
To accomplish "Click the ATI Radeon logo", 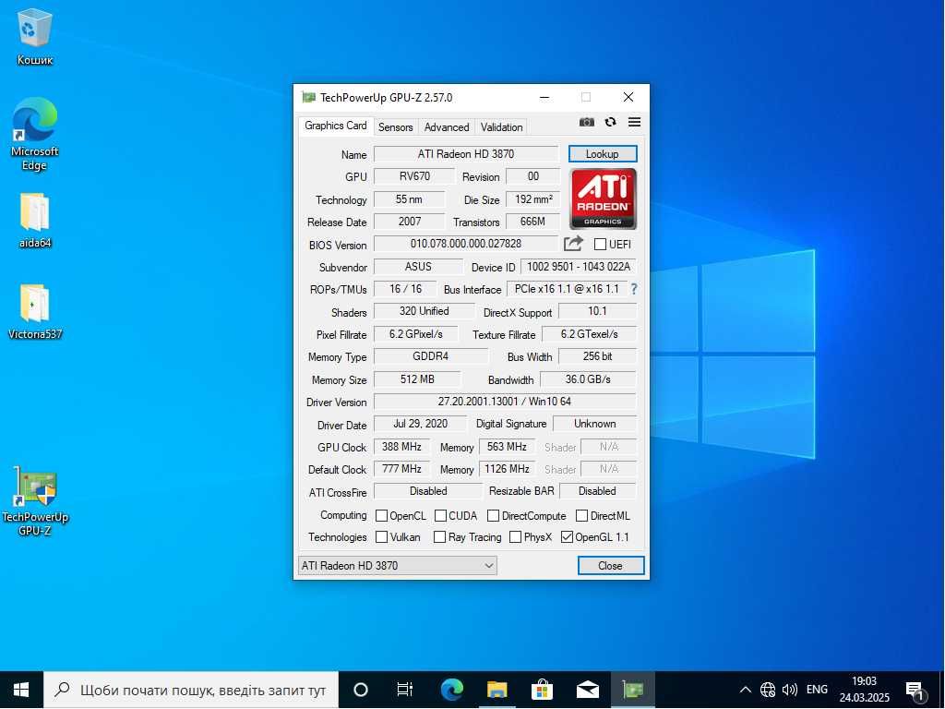I will tap(603, 199).
